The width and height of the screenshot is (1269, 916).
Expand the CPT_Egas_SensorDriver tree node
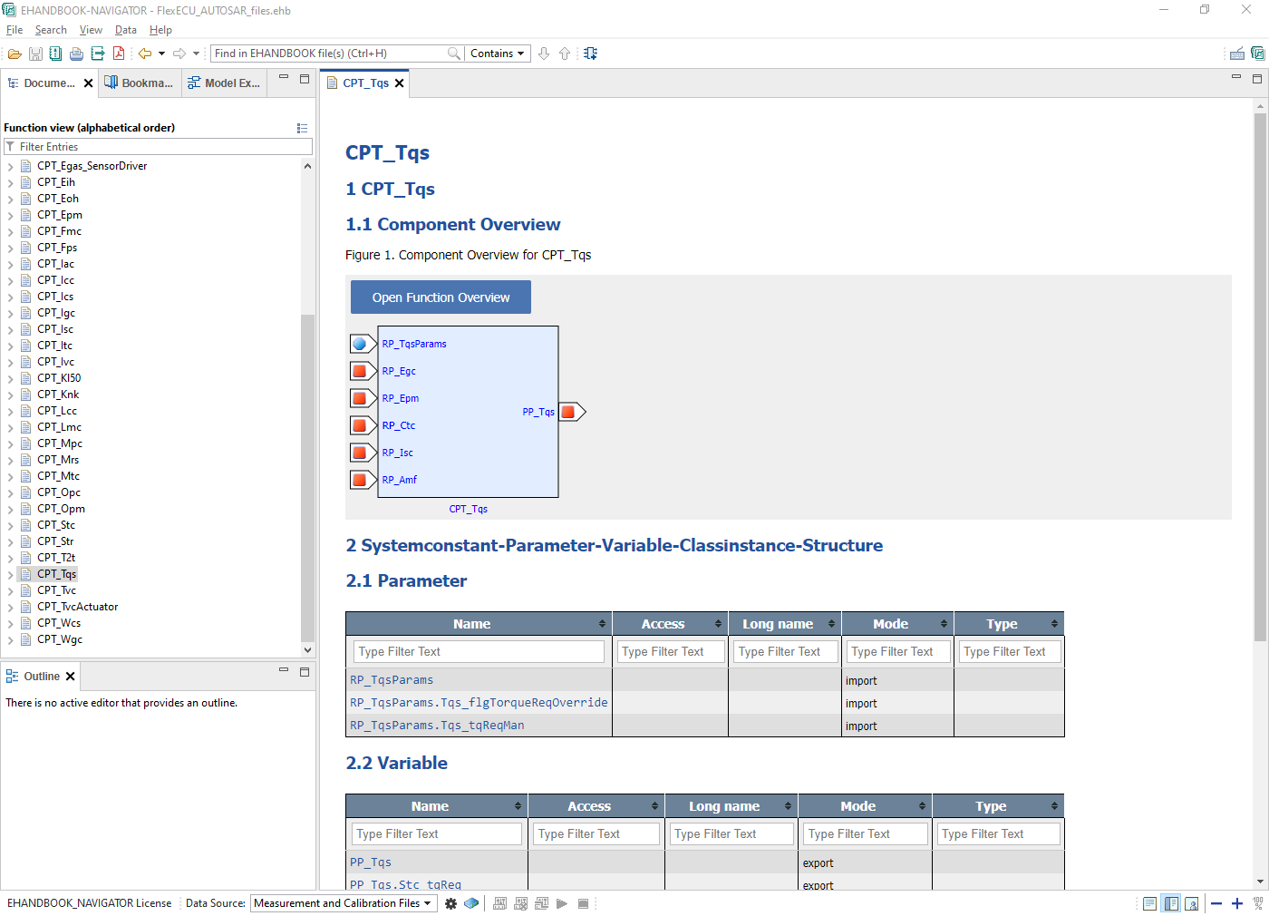(11, 167)
